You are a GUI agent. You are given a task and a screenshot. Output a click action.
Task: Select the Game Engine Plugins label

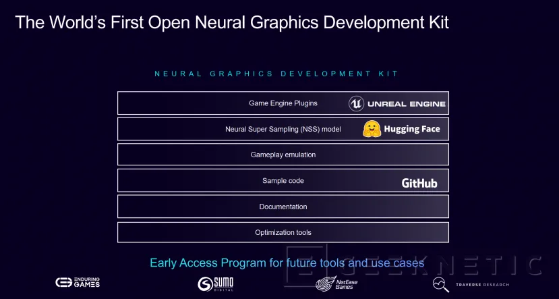point(283,103)
